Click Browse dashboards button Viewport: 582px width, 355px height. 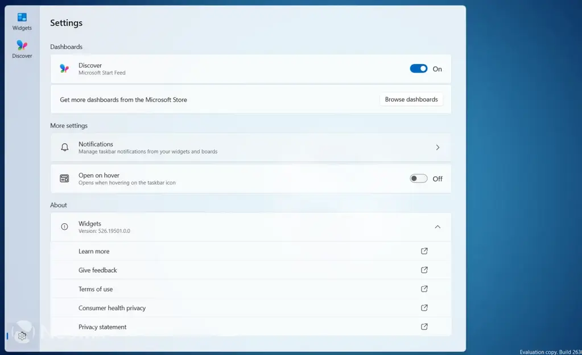tap(411, 99)
